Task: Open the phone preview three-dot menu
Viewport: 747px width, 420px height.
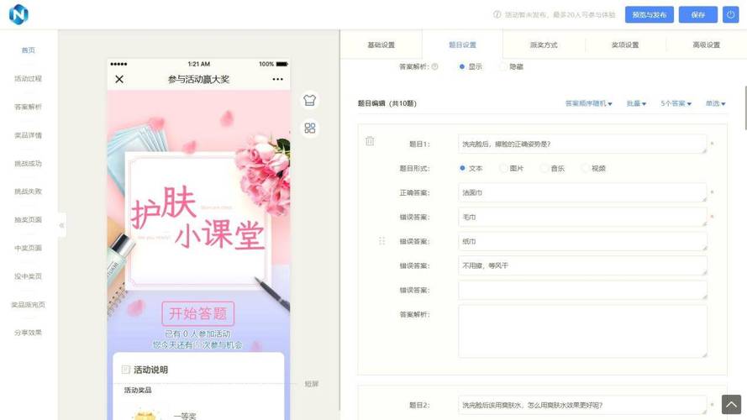Action: [x=278, y=79]
